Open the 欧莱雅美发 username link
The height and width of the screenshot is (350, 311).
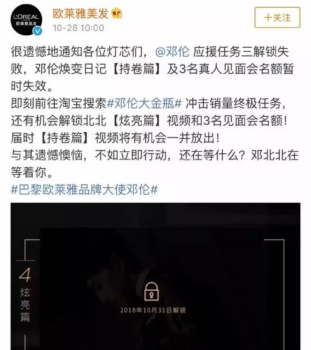pyautogui.click(x=81, y=14)
